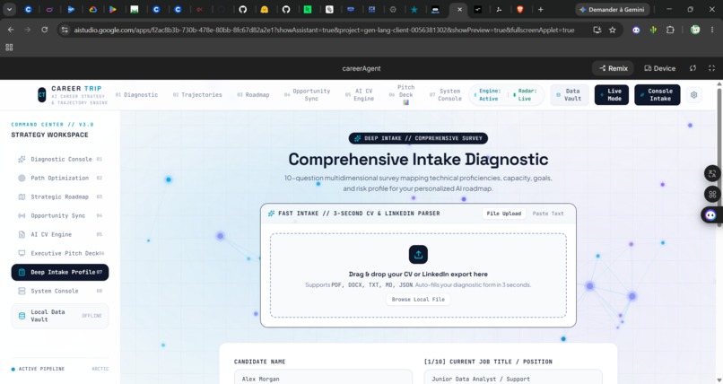
Task: Click the translate floating icon on right edge
Action: point(712,174)
